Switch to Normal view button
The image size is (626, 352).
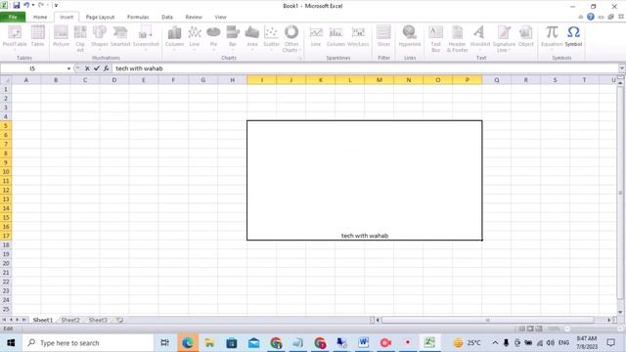pyautogui.click(x=521, y=329)
